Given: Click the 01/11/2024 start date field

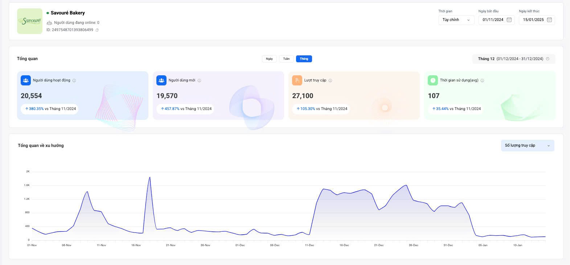Looking at the screenshot, I should coord(493,20).
